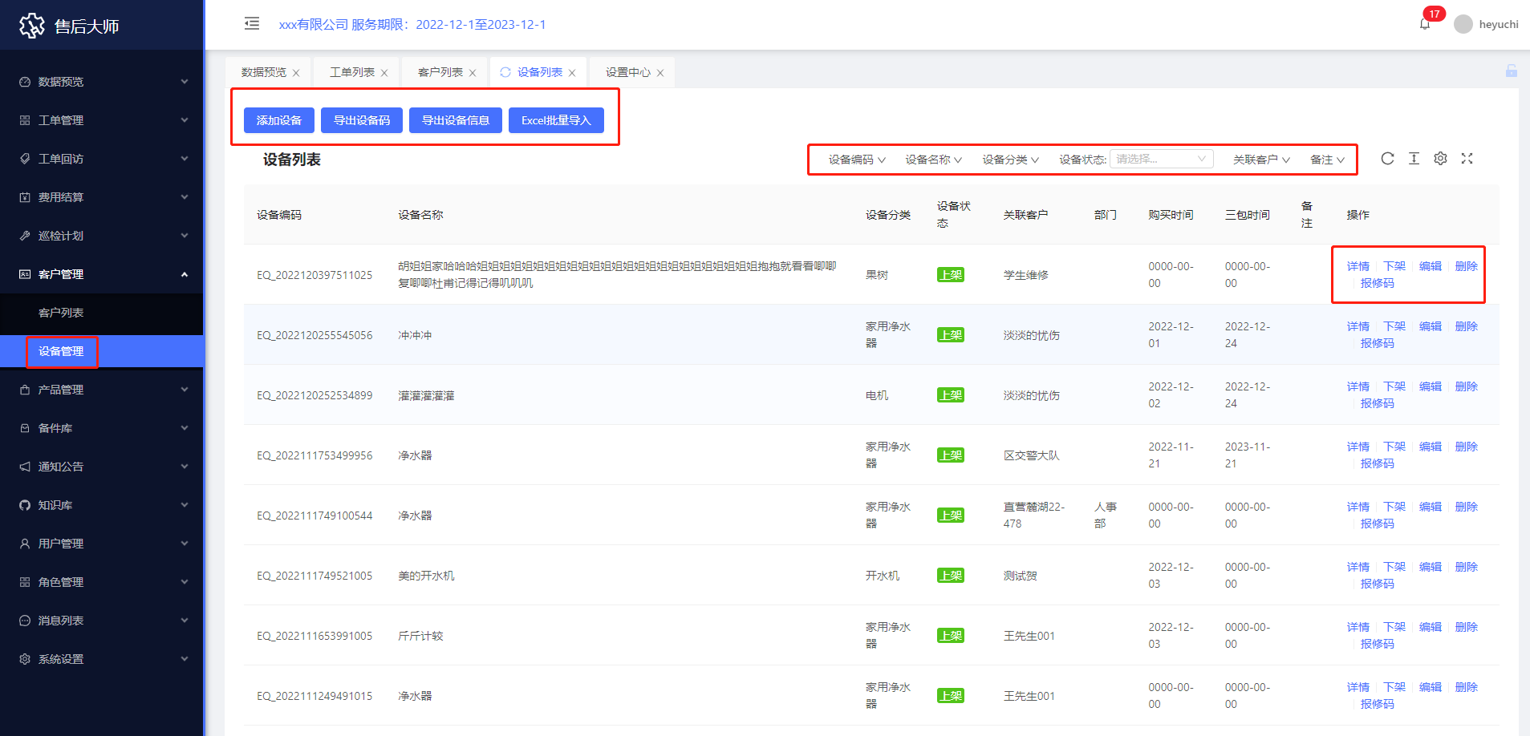Expand the 关联客户 filter dropdown
Viewport: 1530px width, 736px height.
1260,160
